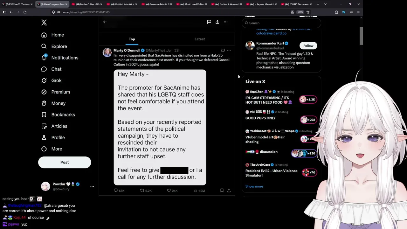407x229 pixels.
Task: Open the list all tabs chevron
Action: pyautogui.click(x=325, y=4)
